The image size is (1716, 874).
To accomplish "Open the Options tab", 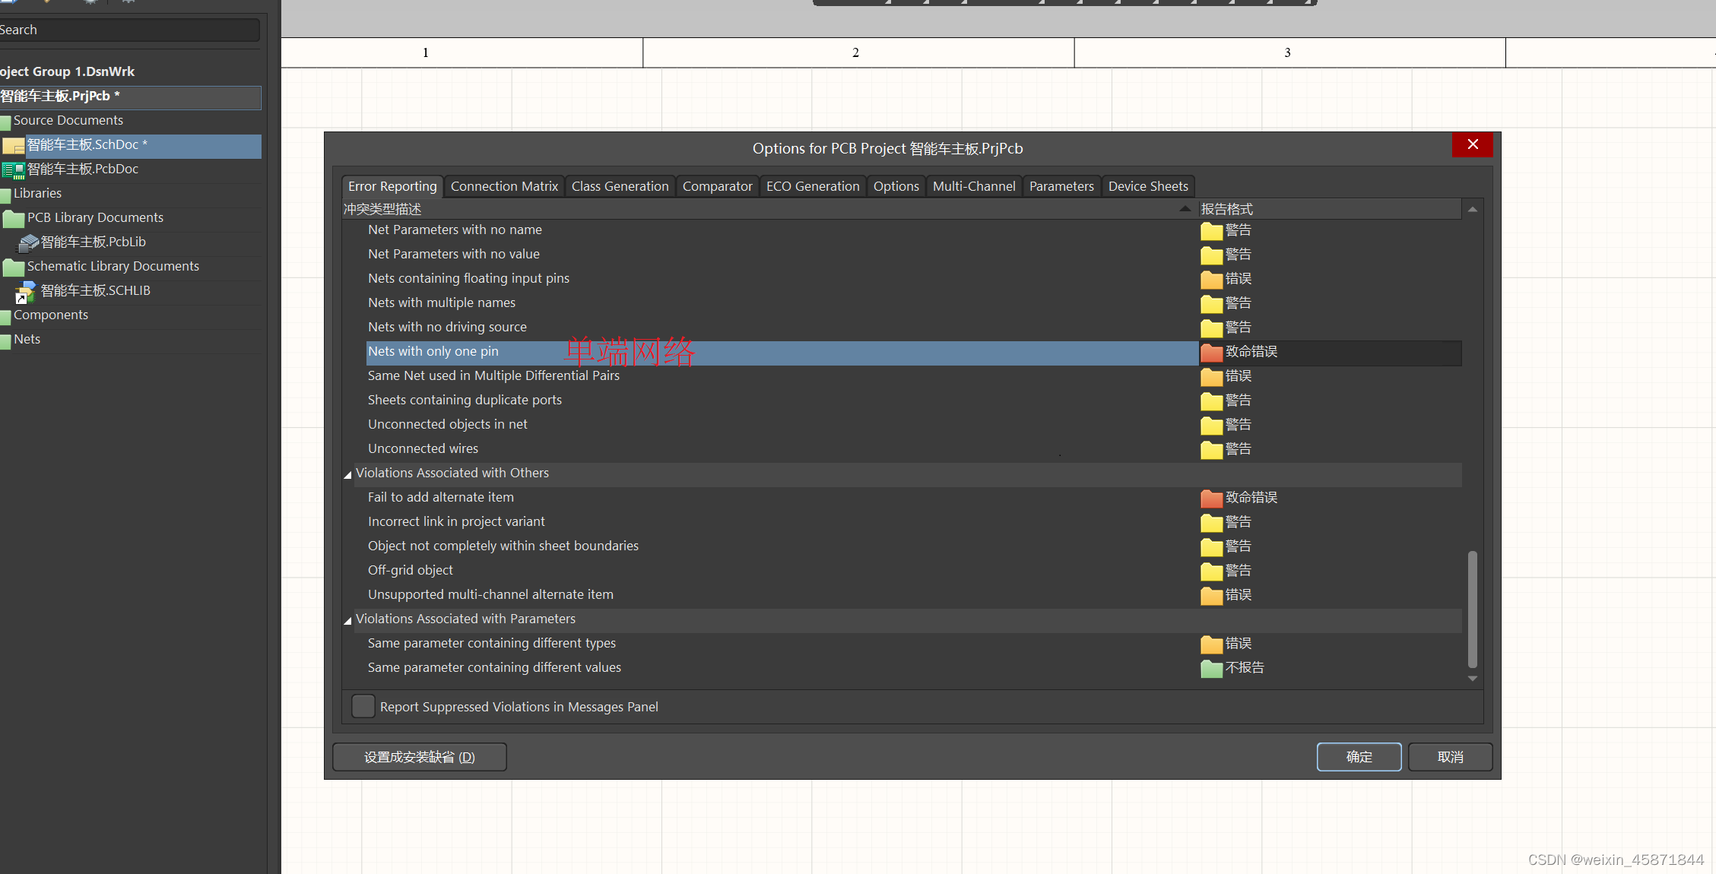I will (x=896, y=185).
